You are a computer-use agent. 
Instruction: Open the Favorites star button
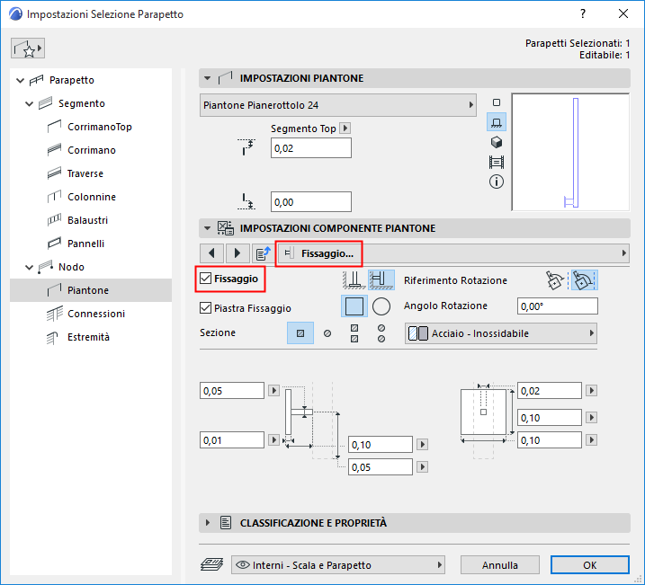28,49
